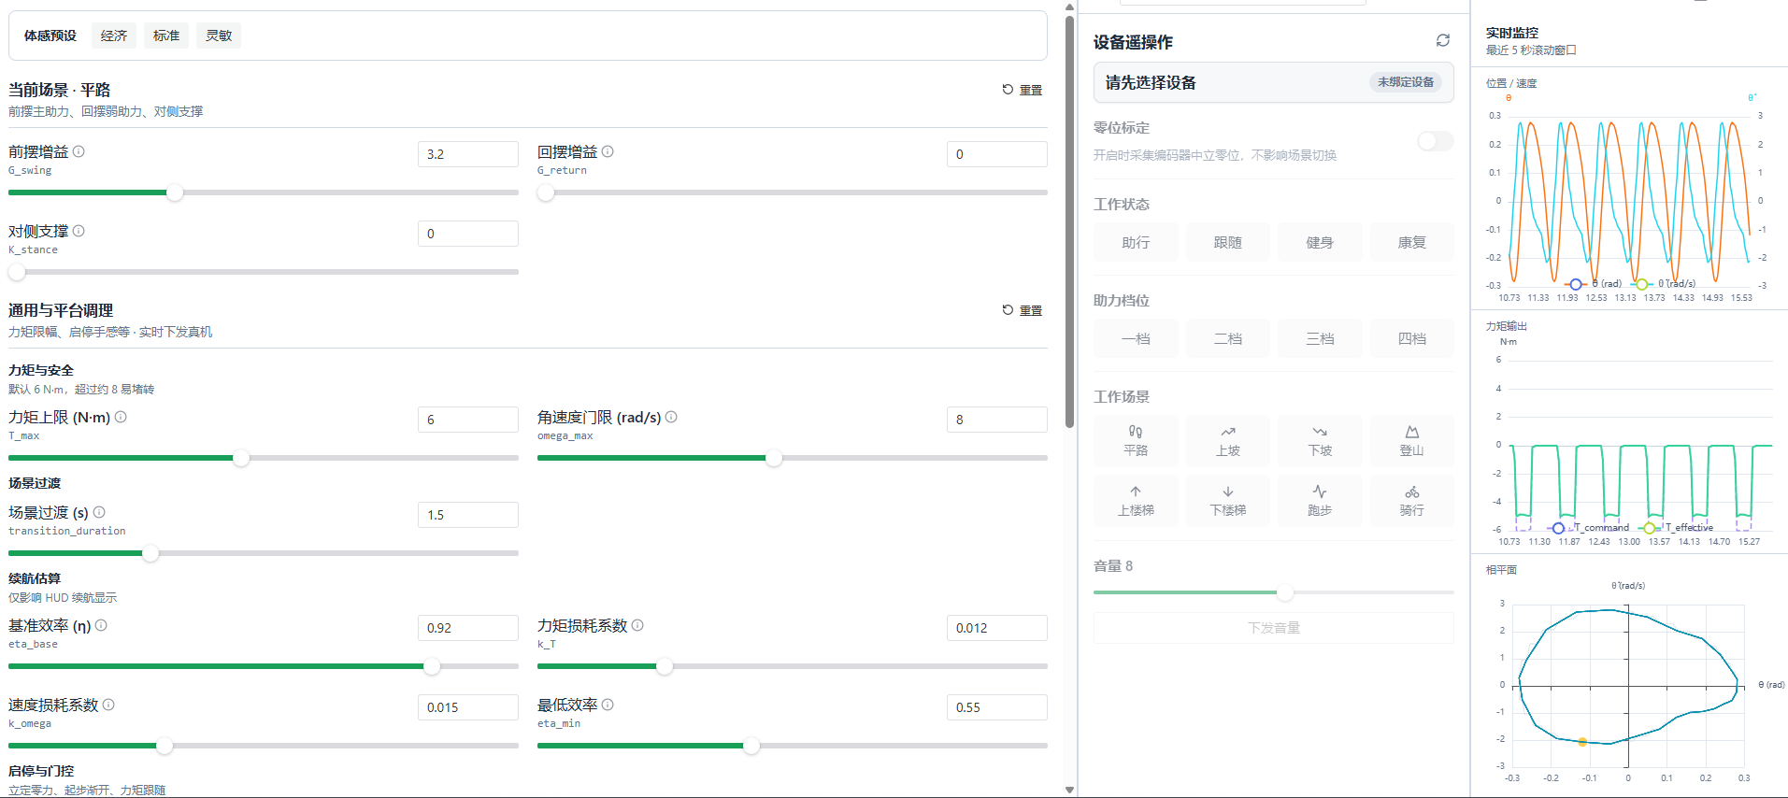This screenshot has width=1788, height=798.
Task: Click the refresh icon in 设备遥操作 header
Action: coord(1442,40)
